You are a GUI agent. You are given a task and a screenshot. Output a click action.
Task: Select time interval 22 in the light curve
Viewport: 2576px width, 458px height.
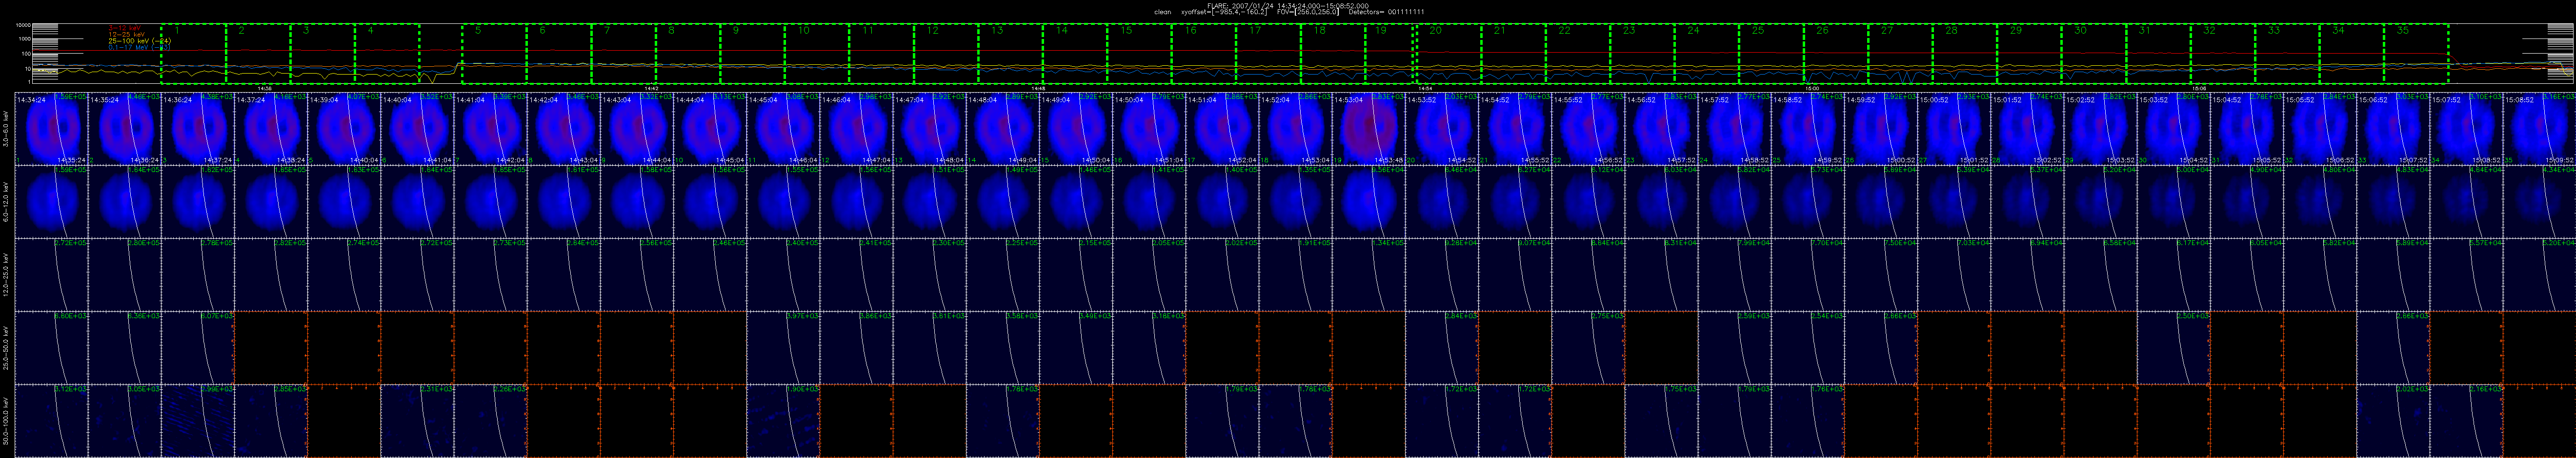point(1578,54)
